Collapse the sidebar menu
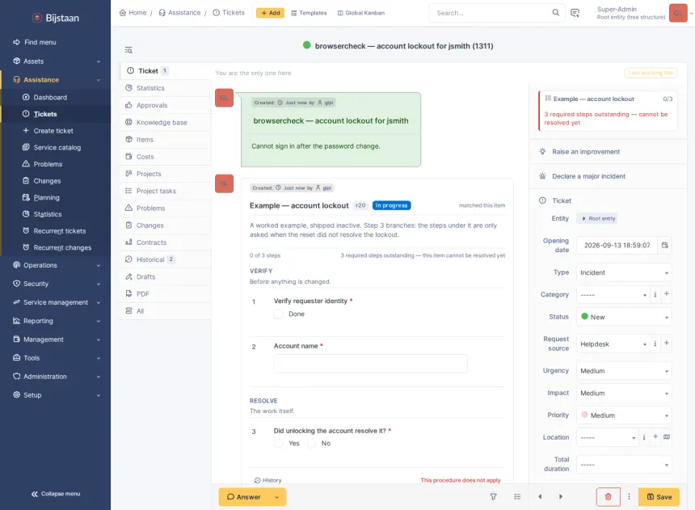The height and width of the screenshot is (510, 695). [56, 494]
